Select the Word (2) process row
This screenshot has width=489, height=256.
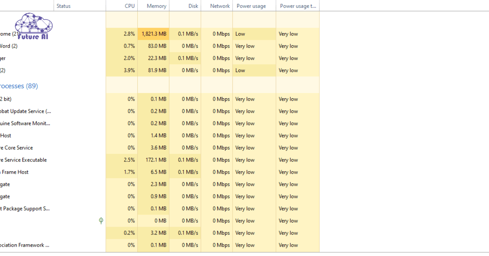tap(9, 46)
